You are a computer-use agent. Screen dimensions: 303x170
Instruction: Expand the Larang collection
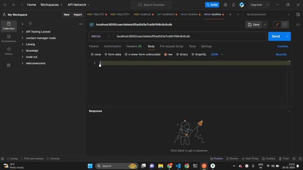[x=22, y=44]
